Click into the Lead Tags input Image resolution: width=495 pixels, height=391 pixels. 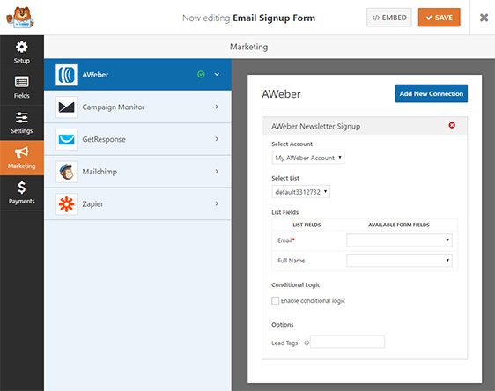click(347, 342)
